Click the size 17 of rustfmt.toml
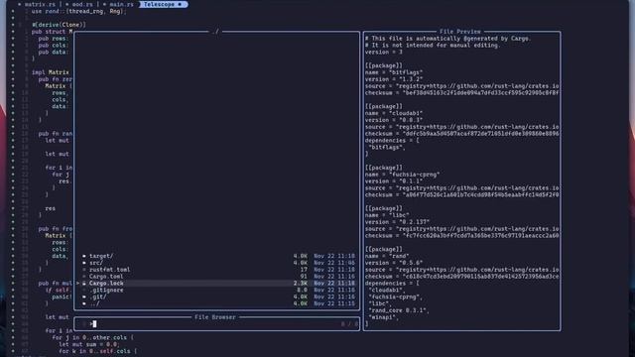 [304, 270]
